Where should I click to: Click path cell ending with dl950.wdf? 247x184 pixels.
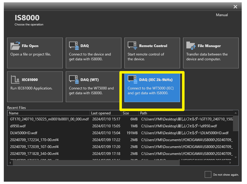click(179, 126)
